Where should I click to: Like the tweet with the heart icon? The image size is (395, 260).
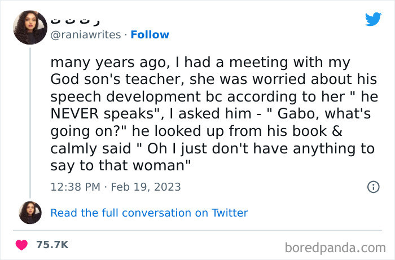(21, 244)
